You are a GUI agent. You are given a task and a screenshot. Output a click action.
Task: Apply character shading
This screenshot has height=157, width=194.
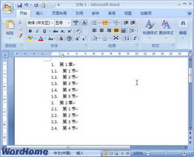pyautogui.click(x=61, y=38)
